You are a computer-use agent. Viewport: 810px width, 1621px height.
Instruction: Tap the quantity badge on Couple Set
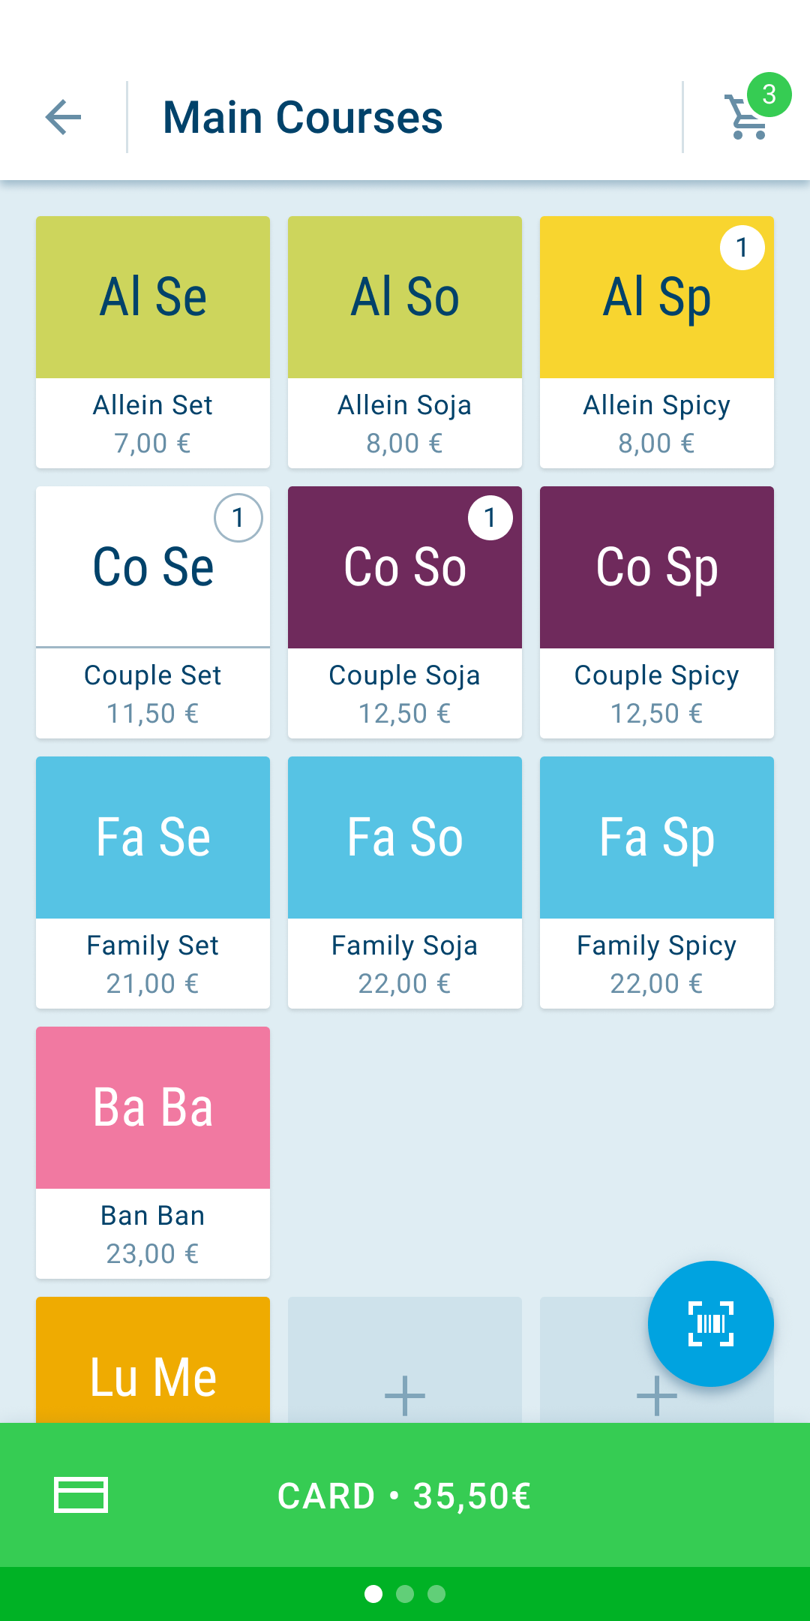tap(238, 518)
